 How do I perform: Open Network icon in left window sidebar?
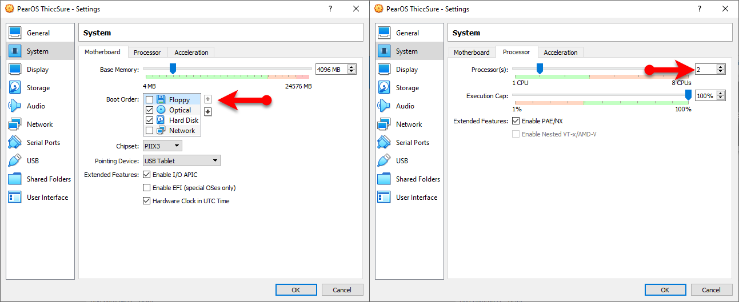tap(15, 124)
